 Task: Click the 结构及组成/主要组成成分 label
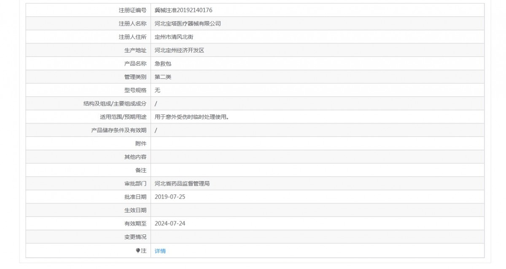115,104
